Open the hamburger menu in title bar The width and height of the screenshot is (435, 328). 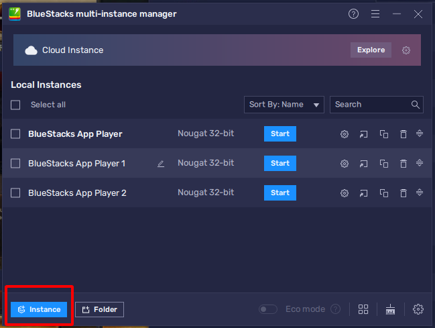point(375,14)
